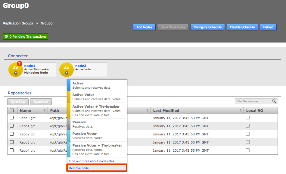Focus the Filter Repositories search field

pos(253,102)
